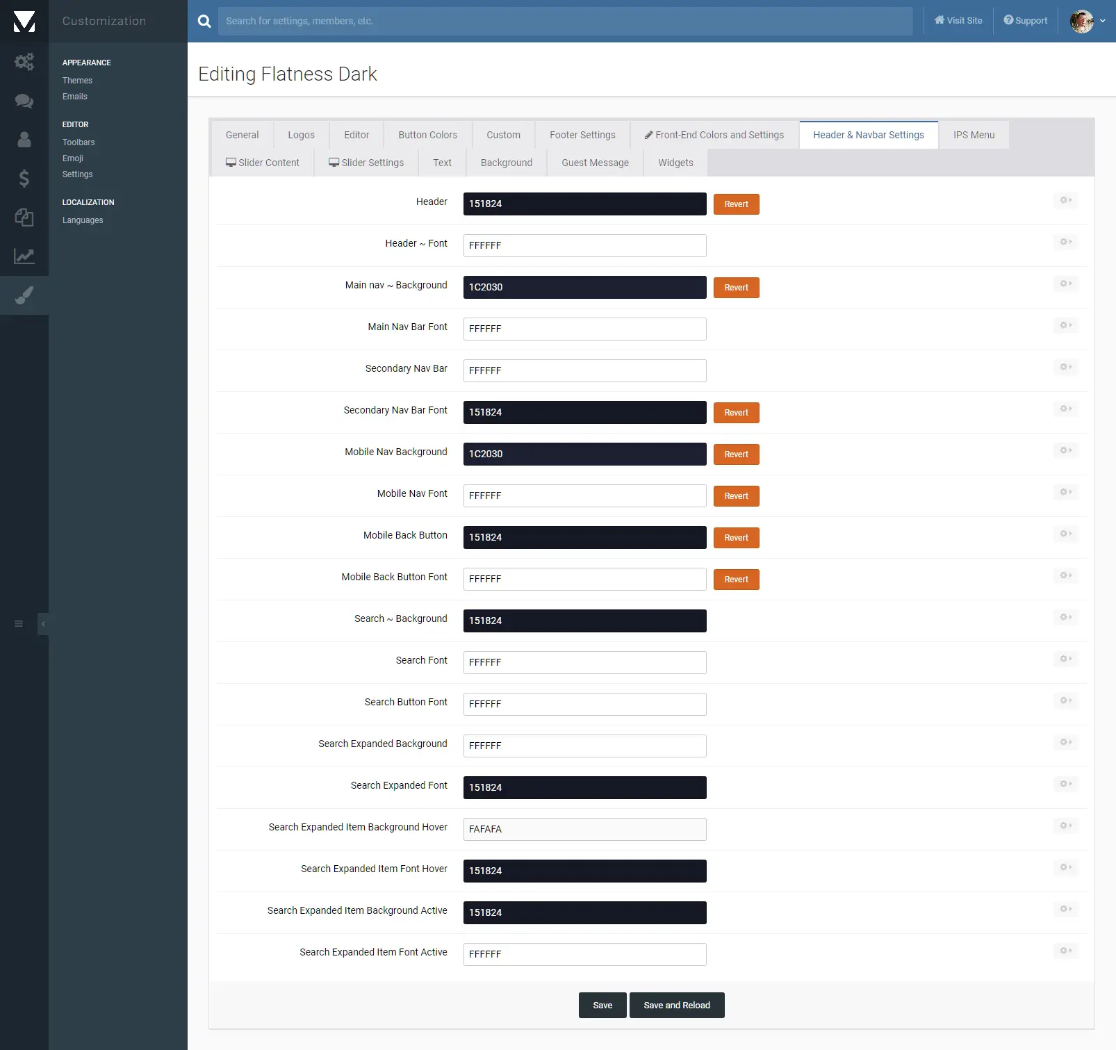
Task: Focus the top search settings field
Action: pos(565,22)
